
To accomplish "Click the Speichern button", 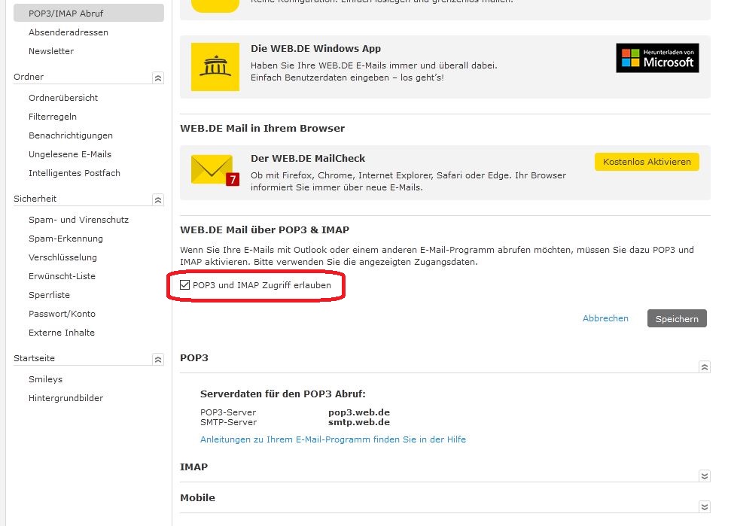I will [677, 318].
